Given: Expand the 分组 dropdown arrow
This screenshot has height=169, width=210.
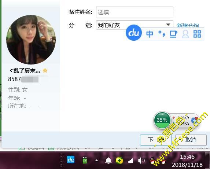Looking at the screenshot, I should pyautogui.click(x=168, y=25).
